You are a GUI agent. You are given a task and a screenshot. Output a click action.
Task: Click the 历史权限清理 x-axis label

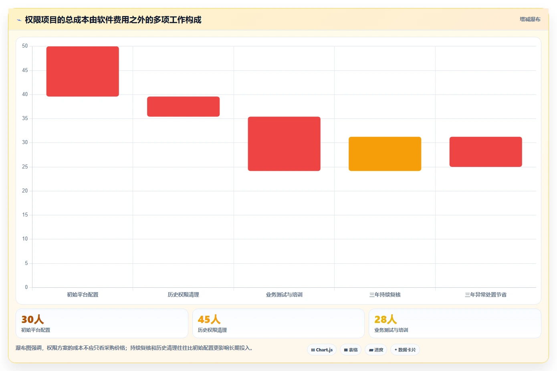click(x=183, y=295)
